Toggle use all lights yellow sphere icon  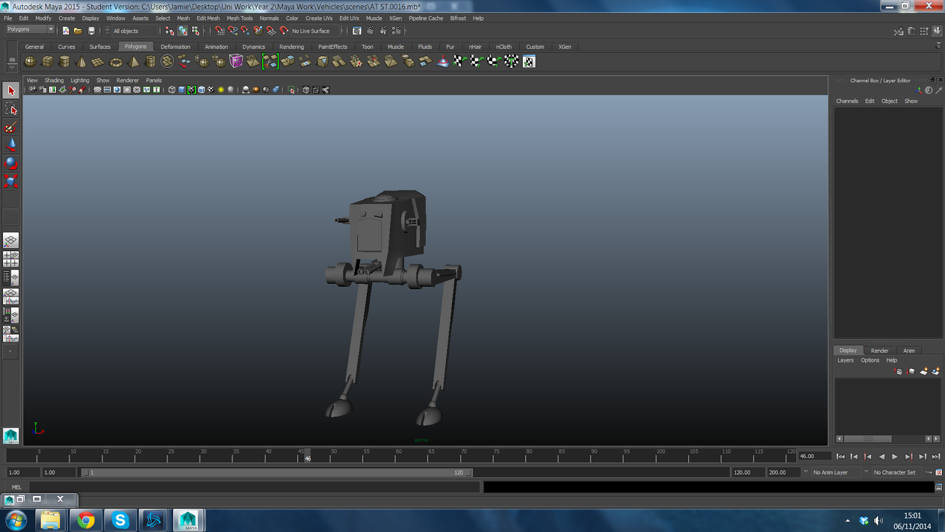coord(221,90)
